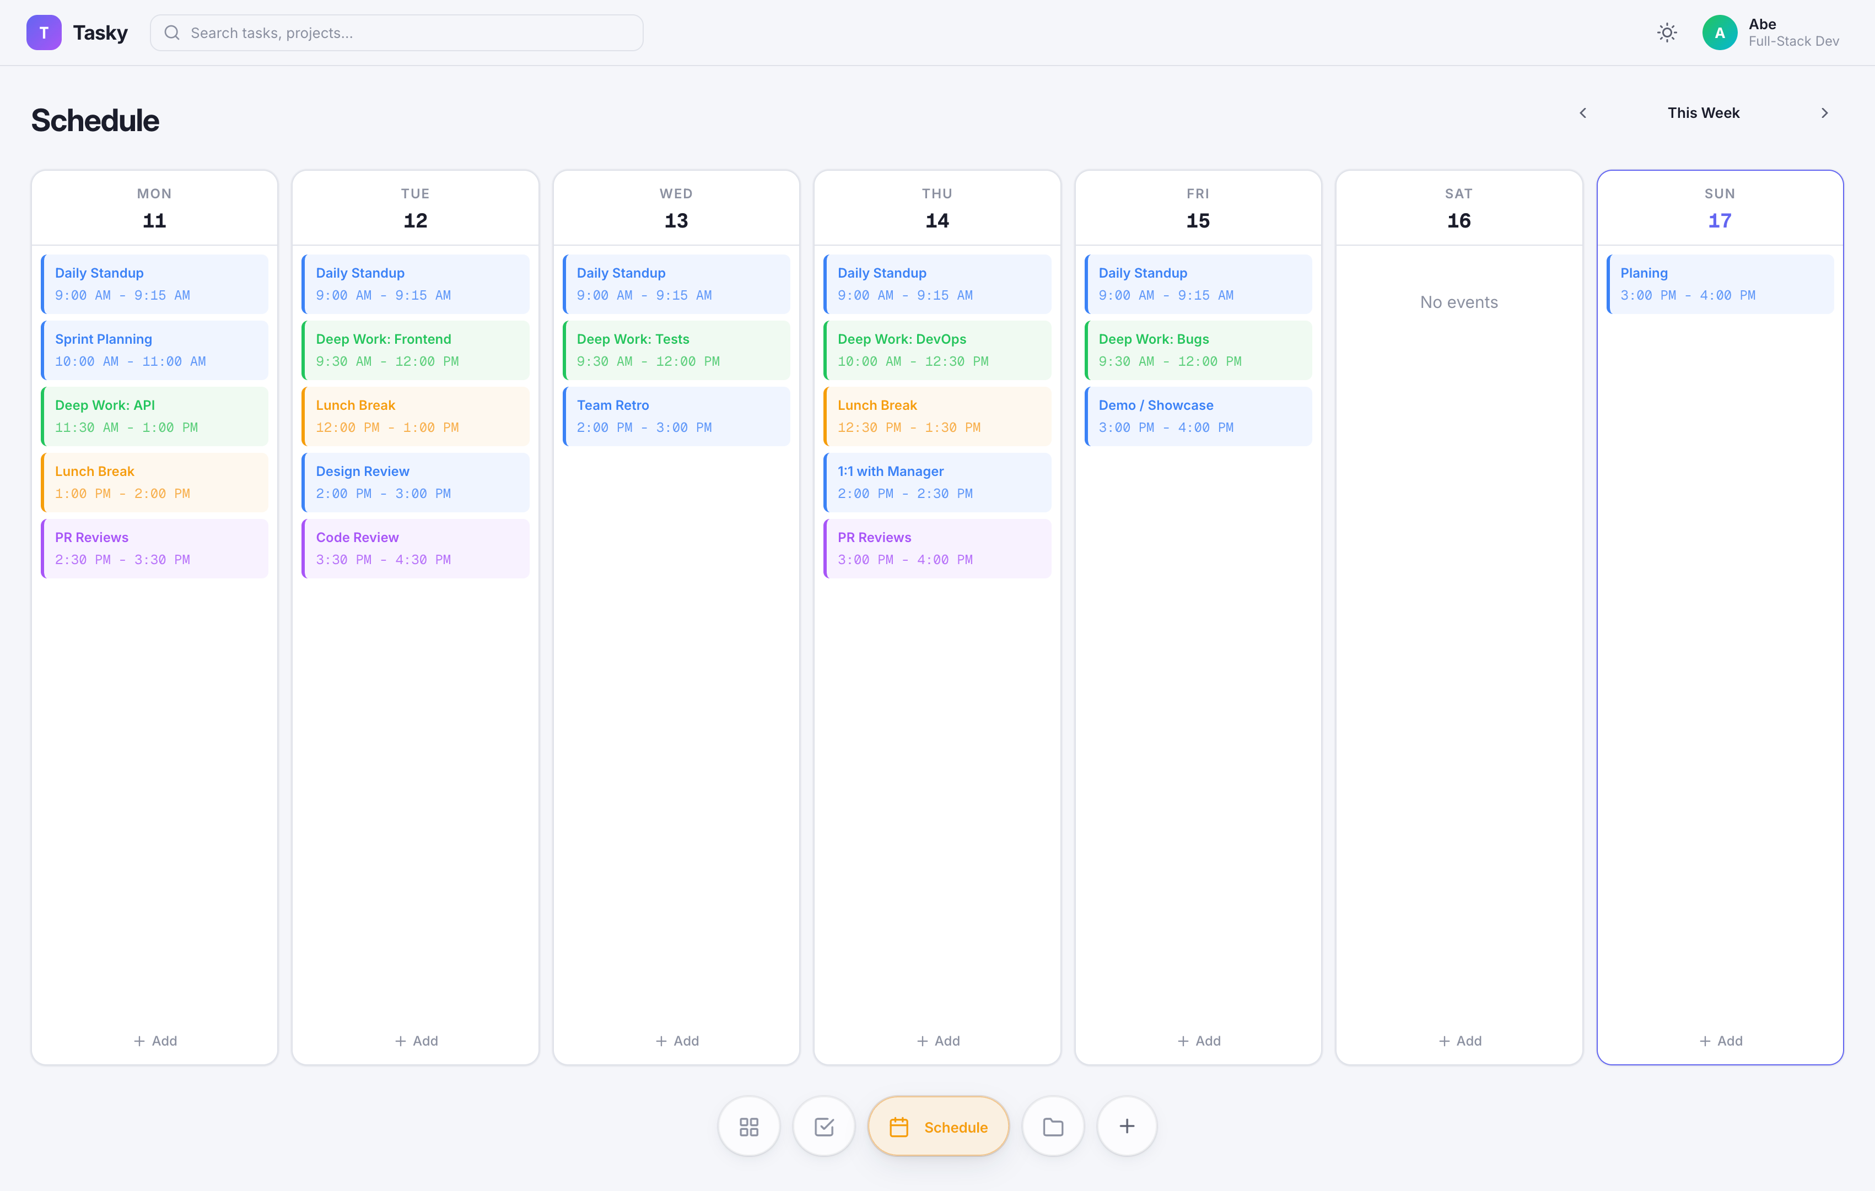Image resolution: width=1875 pixels, height=1191 pixels.
Task: Click the Tasky logo icon
Action: 44,33
